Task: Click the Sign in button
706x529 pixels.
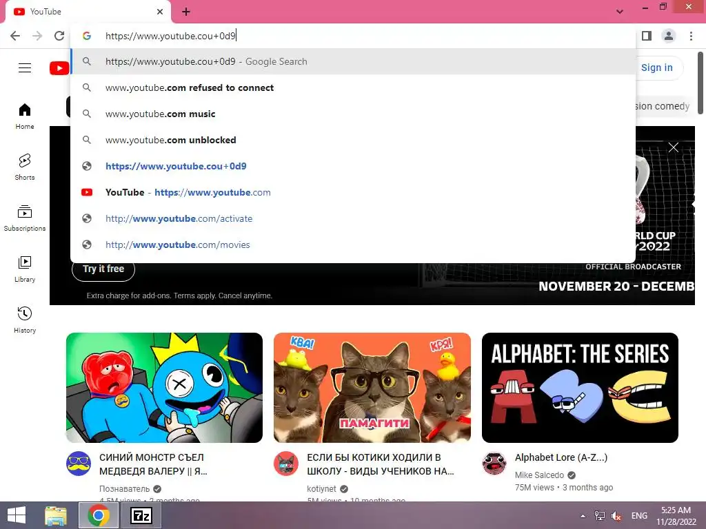Action: tap(658, 68)
